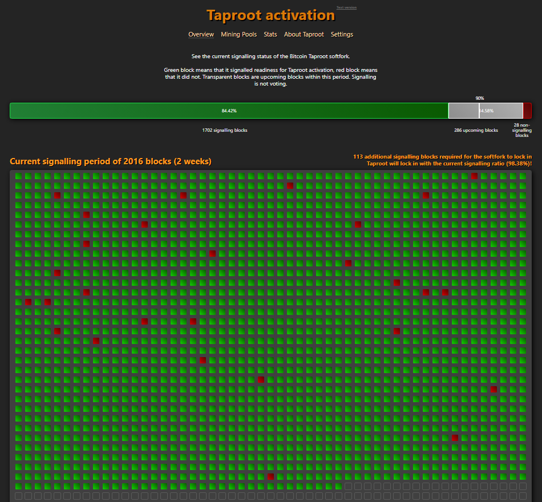542x502 pixels.
Task: Click the red non-signalling progress segment
Action: pos(528,111)
